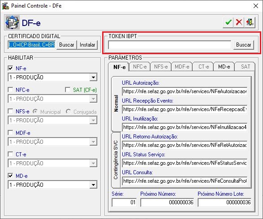
Task: Click Buscar for Token IBPT
Action: coord(244,45)
